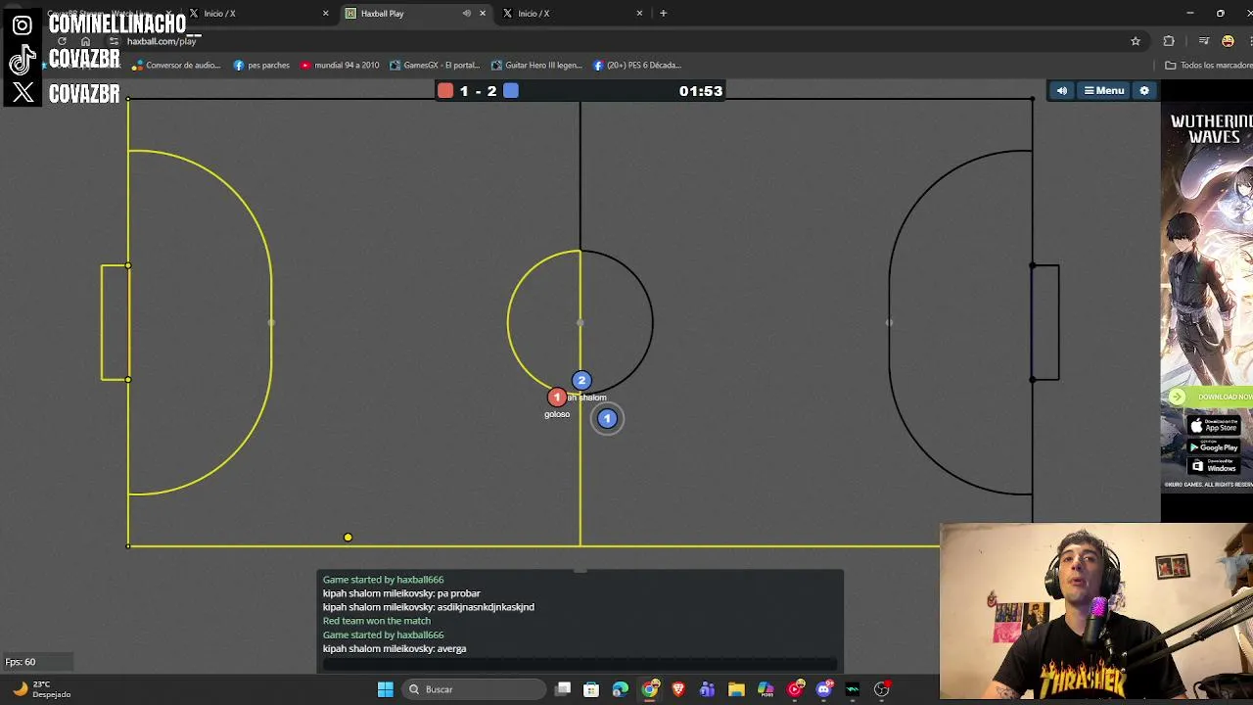Click the yellow ball on the pitch
Screen dimensions: 1253x705
[348, 538]
